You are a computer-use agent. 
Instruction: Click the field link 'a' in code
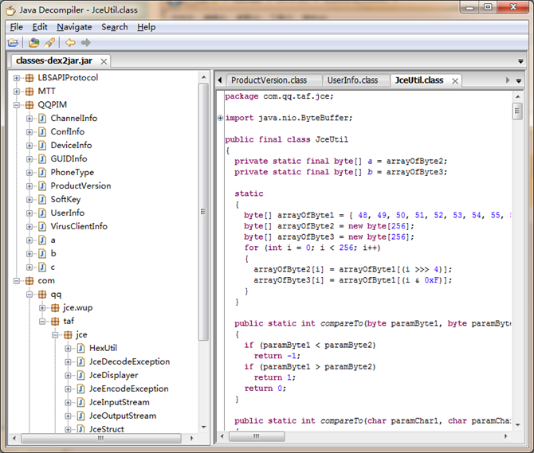pyautogui.click(x=370, y=161)
